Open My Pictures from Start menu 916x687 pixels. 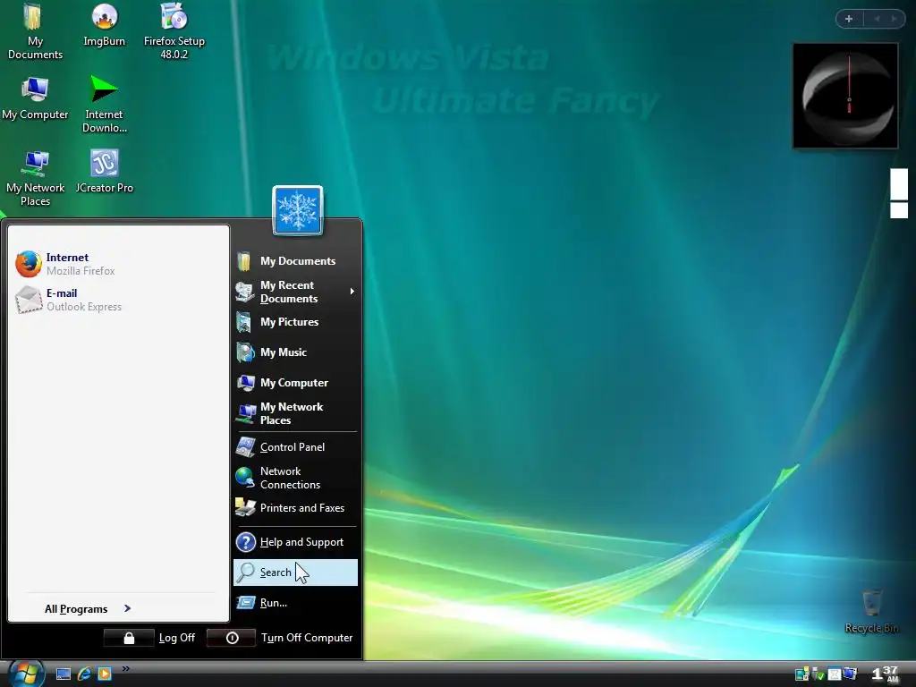[x=295, y=322]
